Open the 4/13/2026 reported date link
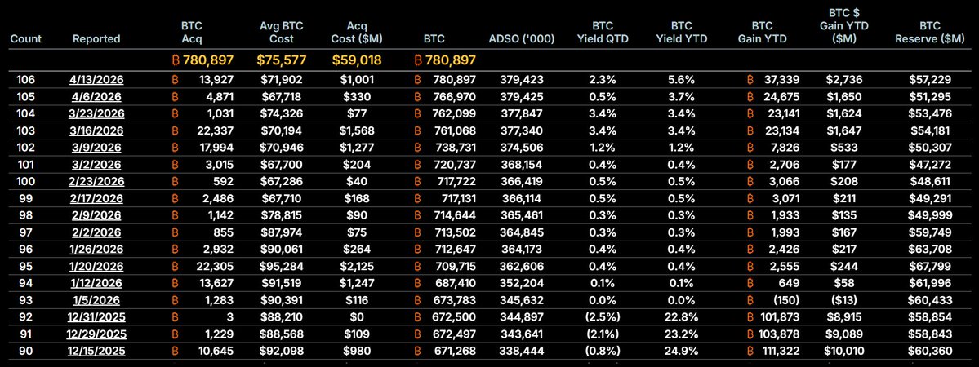 coord(96,79)
